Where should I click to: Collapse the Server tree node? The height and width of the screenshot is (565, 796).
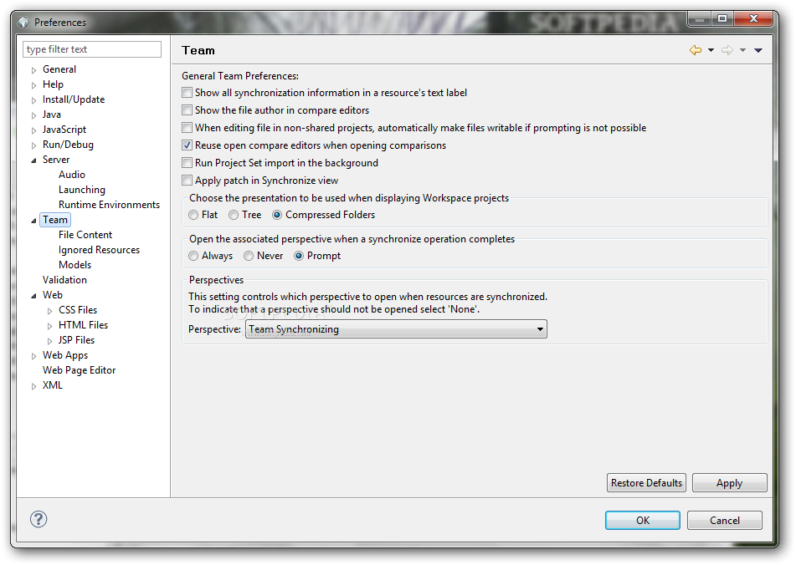pyautogui.click(x=34, y=160)
